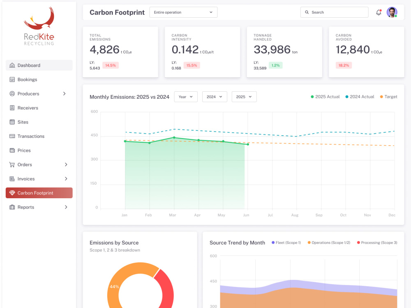Open the 2024 comparison year dropdown

click(215, 97)
